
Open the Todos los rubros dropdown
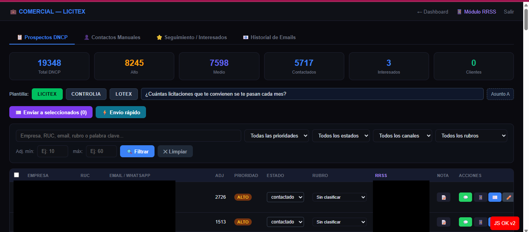tap(471, 136)
